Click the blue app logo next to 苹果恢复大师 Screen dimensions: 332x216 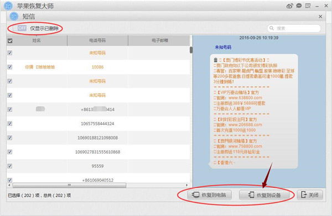tap(8, 6)
